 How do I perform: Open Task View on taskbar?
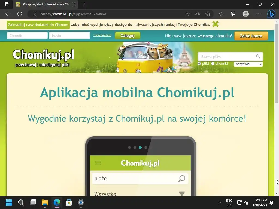(x=33, y=202)
